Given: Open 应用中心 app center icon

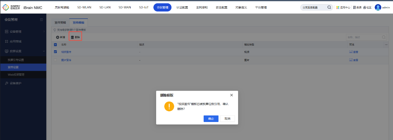Looking at the screenshot, I should [338, 7].
